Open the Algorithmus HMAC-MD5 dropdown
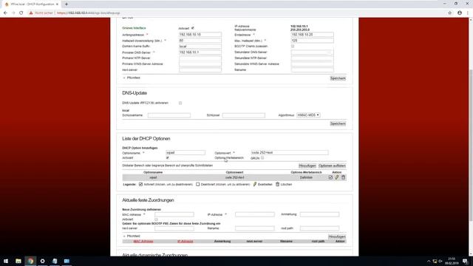This screenshot has width=473, height=266. [308, 115]
